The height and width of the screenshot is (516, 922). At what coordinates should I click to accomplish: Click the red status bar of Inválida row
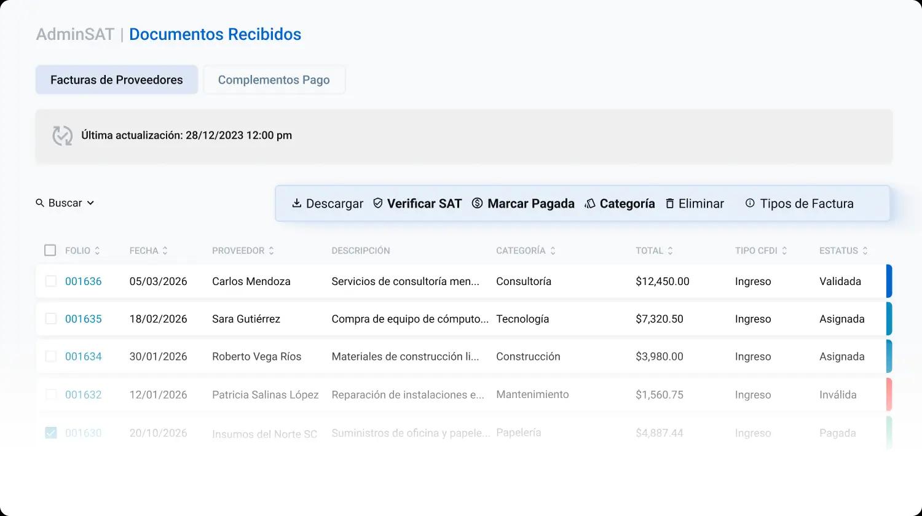(889, 394)
